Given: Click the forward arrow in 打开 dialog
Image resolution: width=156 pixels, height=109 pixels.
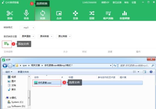Looking at the screenshot, I should point(10,66).
